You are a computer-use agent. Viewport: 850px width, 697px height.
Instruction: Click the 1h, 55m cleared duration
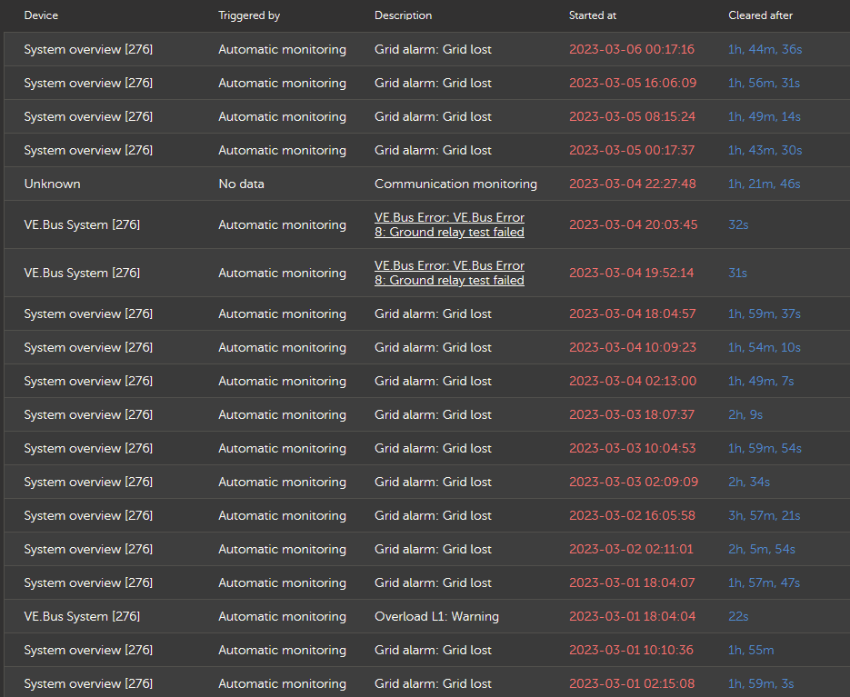[751, 650]
